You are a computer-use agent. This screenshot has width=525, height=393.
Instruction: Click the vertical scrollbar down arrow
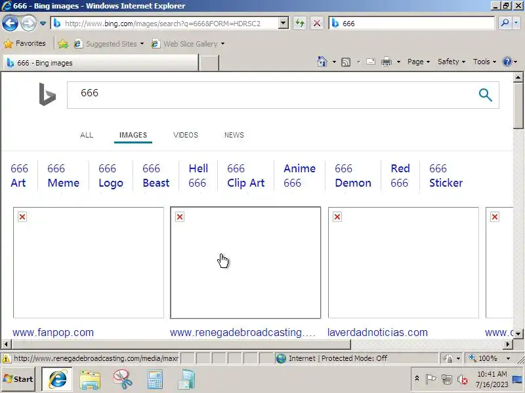pos(518,333)
